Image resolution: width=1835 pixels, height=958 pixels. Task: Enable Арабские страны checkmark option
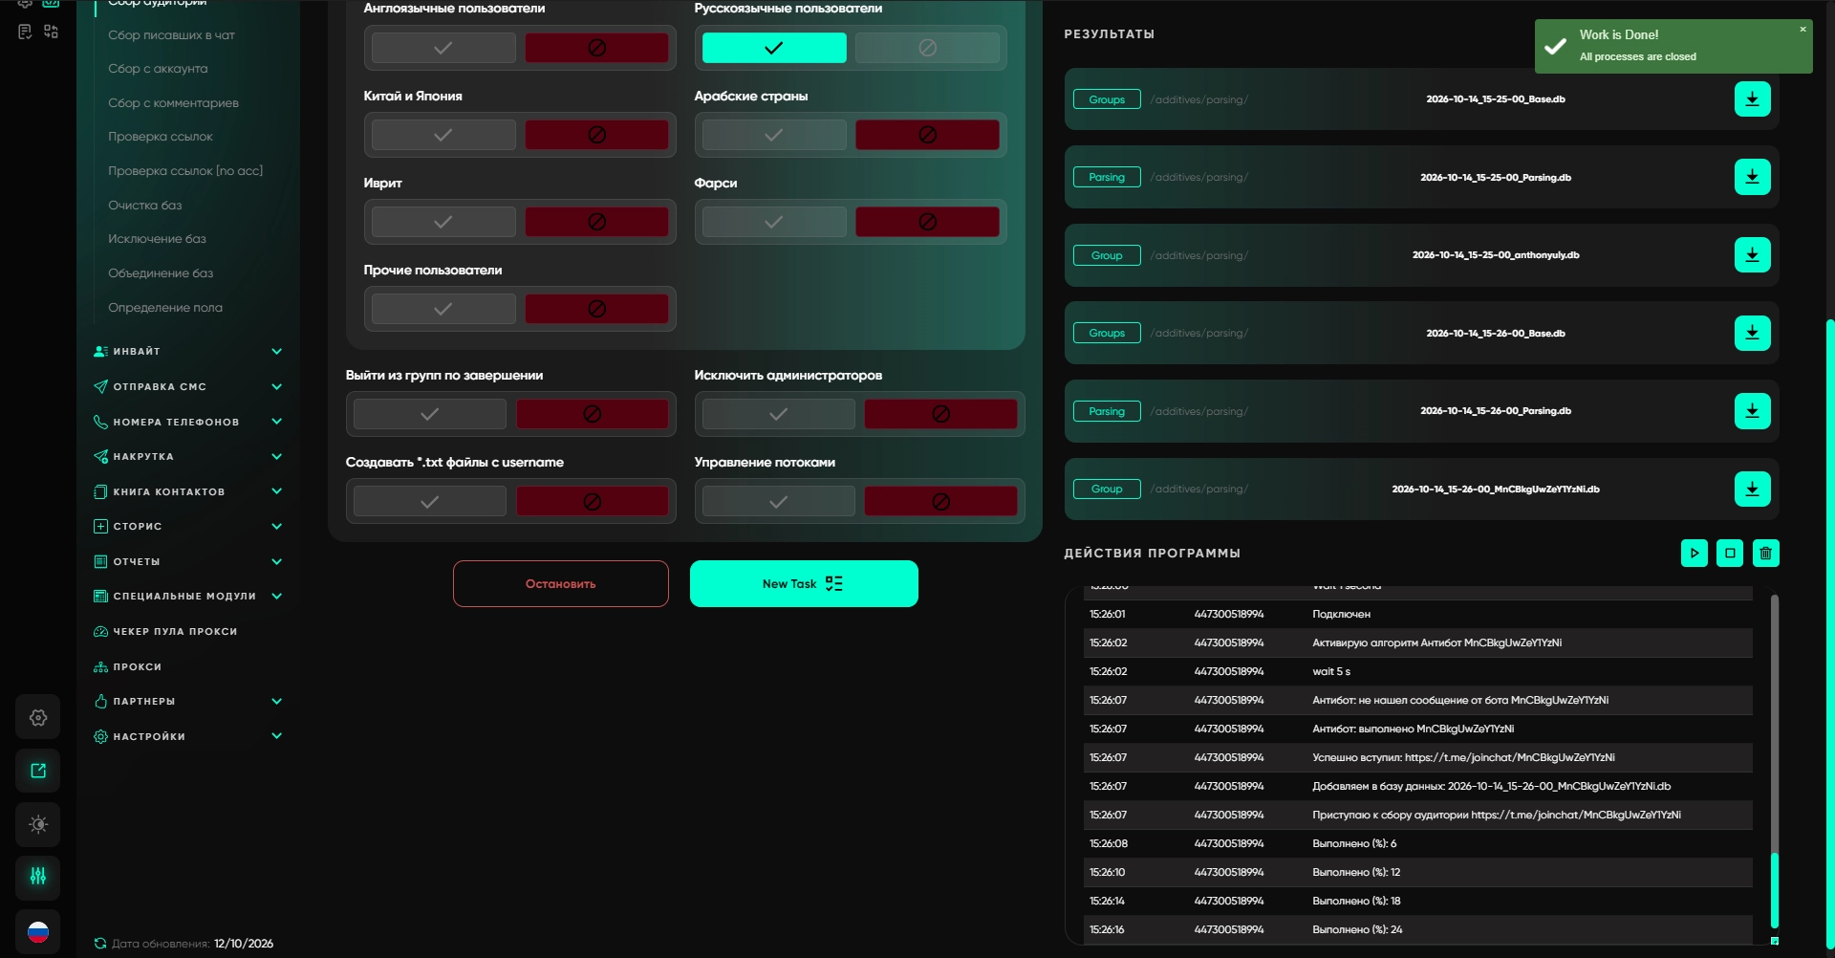pyautogui.click(x=774, y=135)
